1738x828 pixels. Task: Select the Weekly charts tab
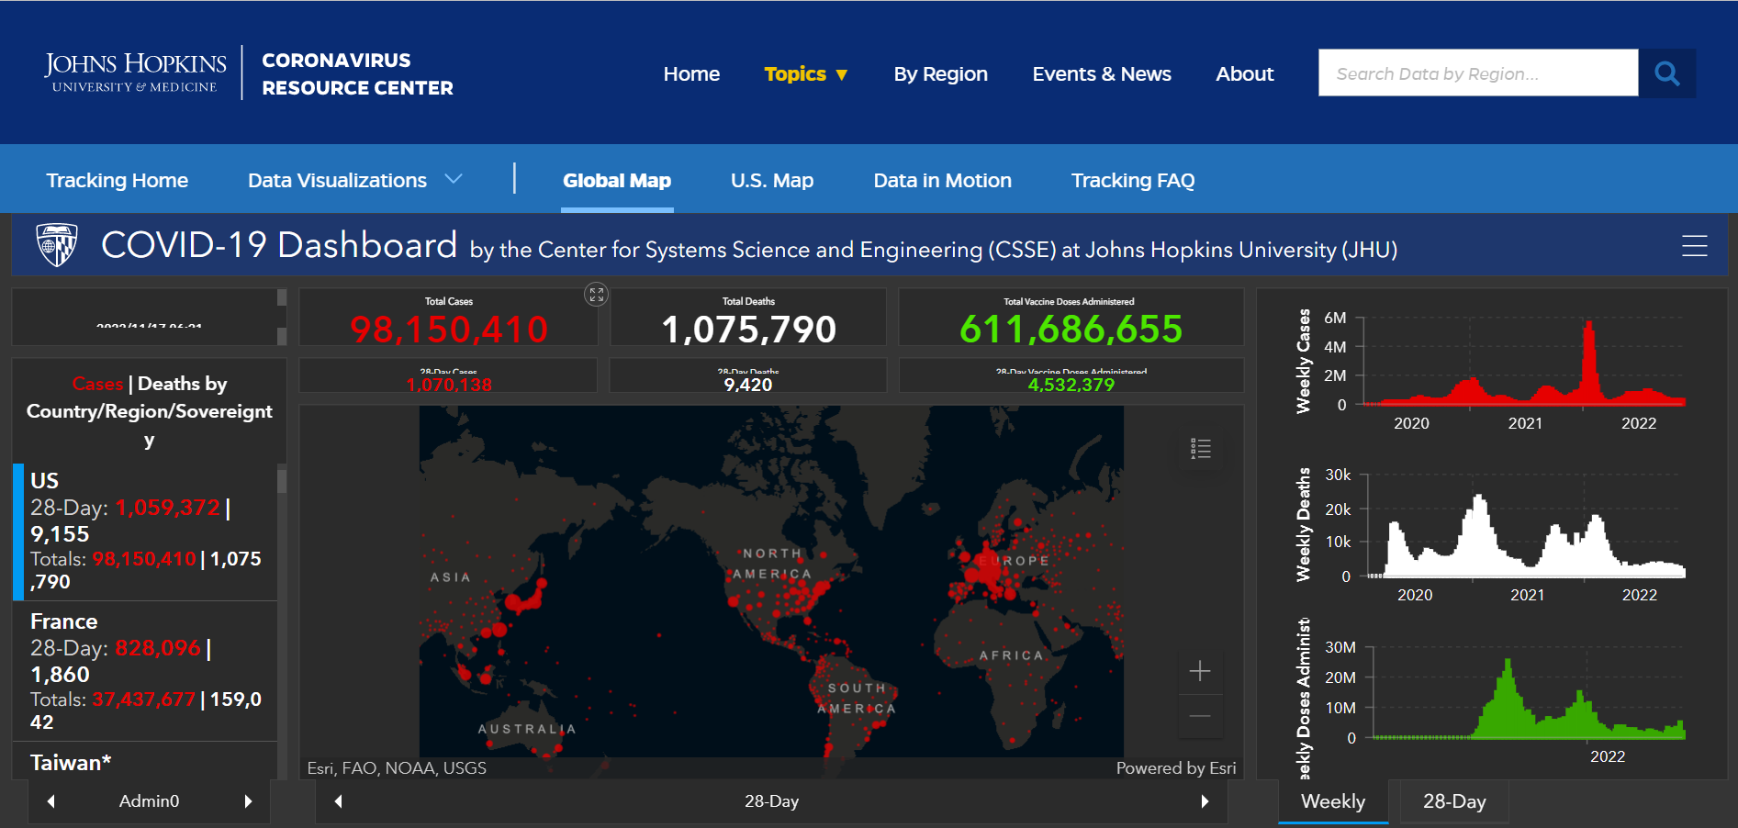[1332, 801]
